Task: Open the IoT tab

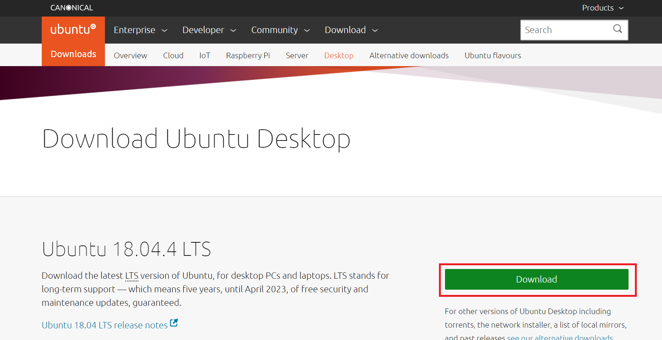Action: click(x=205, y=56)
